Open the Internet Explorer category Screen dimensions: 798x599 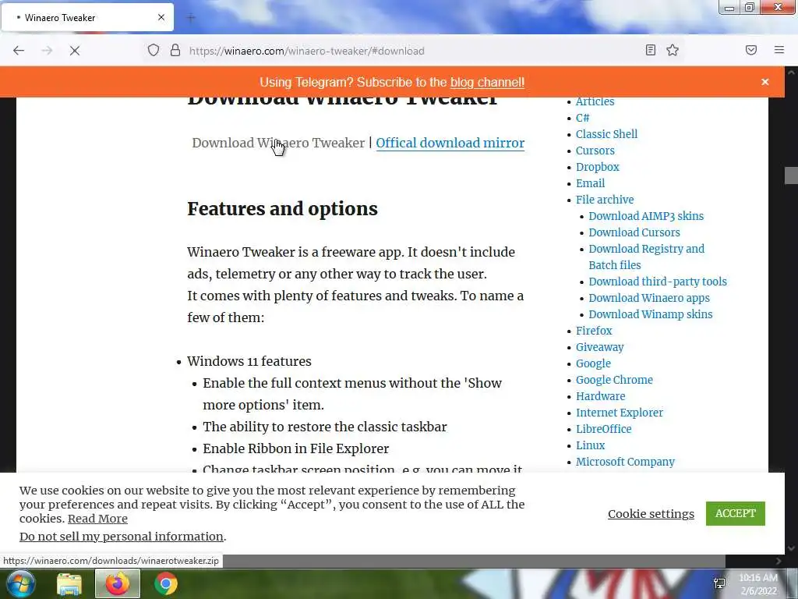click(x=620, y=412)
